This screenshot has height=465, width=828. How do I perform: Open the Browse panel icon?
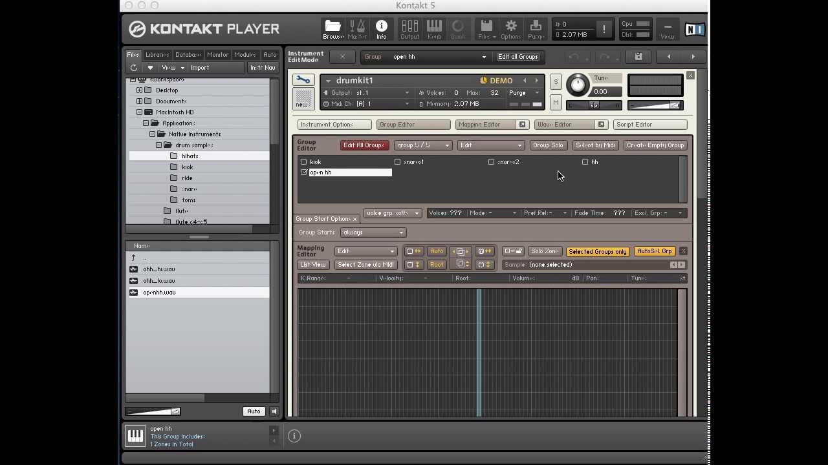pyautogui.click(x=333, y=29)
